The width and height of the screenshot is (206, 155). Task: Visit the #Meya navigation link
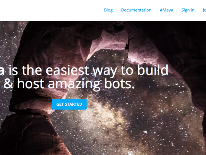[166, 10]
